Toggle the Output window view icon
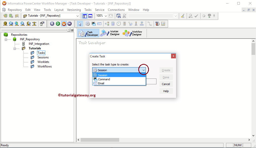Screen dimensions: 256x148 (x=90, y=16)
